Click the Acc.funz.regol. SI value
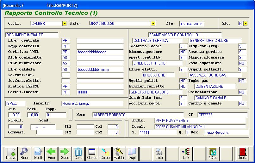This screenshot has width=255, height=163. (x=183, y=103)
